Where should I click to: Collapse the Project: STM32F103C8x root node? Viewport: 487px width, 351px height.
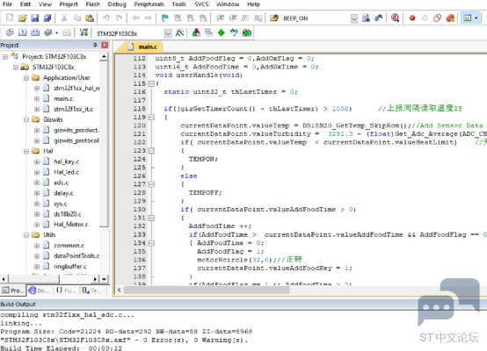pos(5,57)
